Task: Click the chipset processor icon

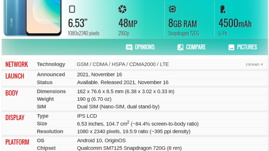Action: (x=173, y=9)
